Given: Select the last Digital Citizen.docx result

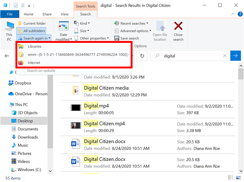Looking at the screenshot, I should (x=148, y=162).
